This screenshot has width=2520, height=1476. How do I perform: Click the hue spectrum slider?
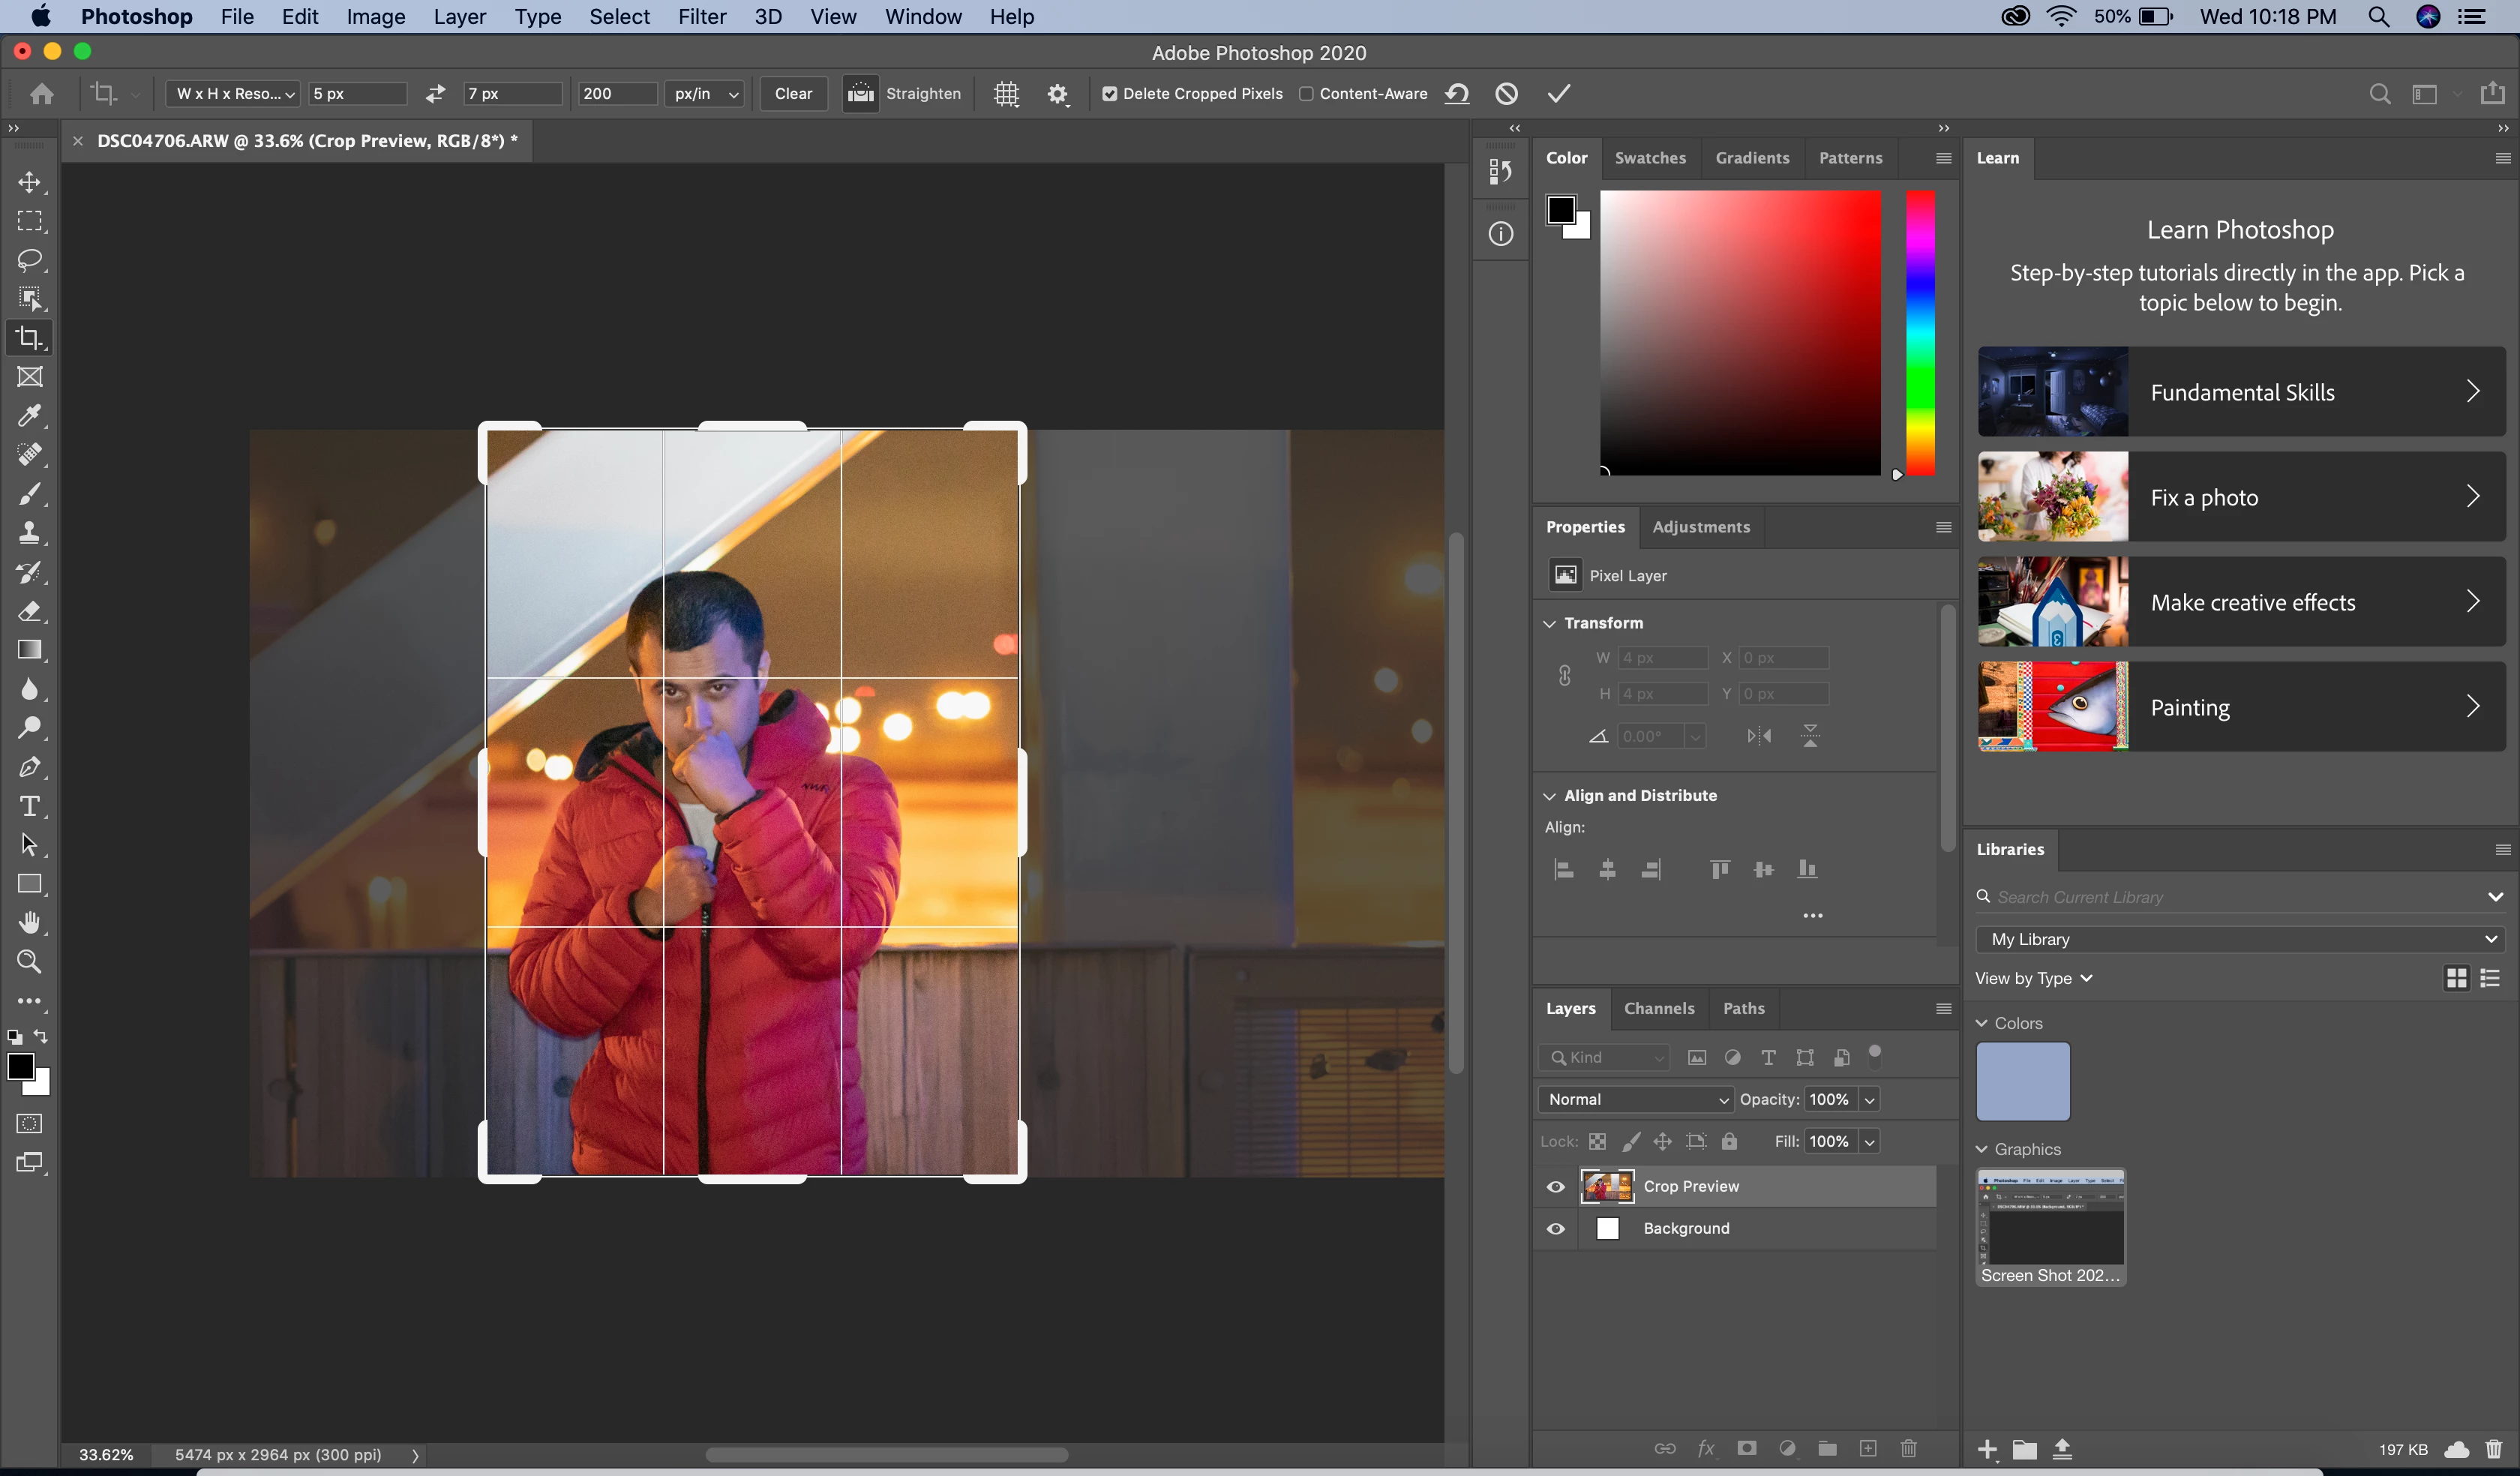pyautogui.click(x=1920, y=333)
